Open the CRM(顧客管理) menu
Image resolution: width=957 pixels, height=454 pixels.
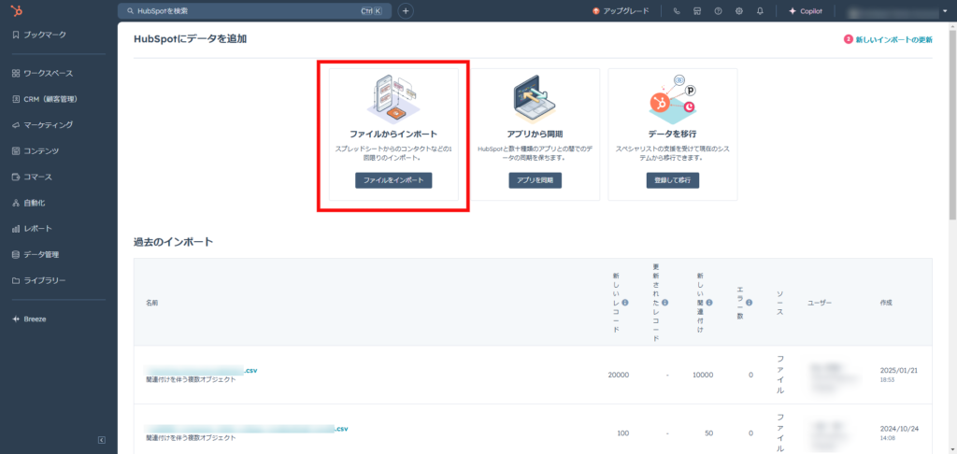point(45,99)
